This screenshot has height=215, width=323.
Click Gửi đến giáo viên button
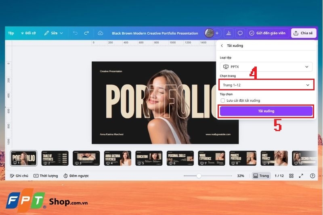[267, 33]
